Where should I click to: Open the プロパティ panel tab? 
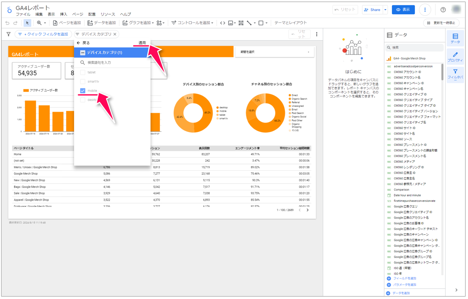coord(455,57)
